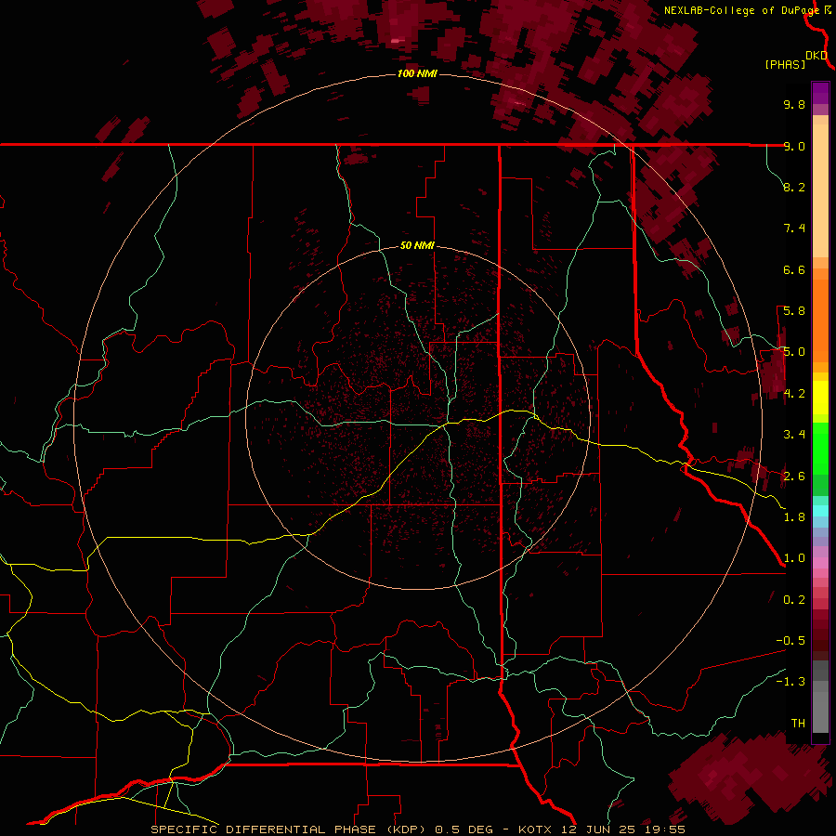The image size is (836, 836).
Task: Click the 4.2 scale value
Action: [794, 394]
